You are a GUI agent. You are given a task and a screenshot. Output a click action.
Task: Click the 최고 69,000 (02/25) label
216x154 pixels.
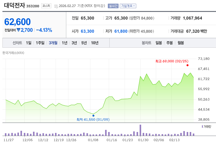[172, 61]
